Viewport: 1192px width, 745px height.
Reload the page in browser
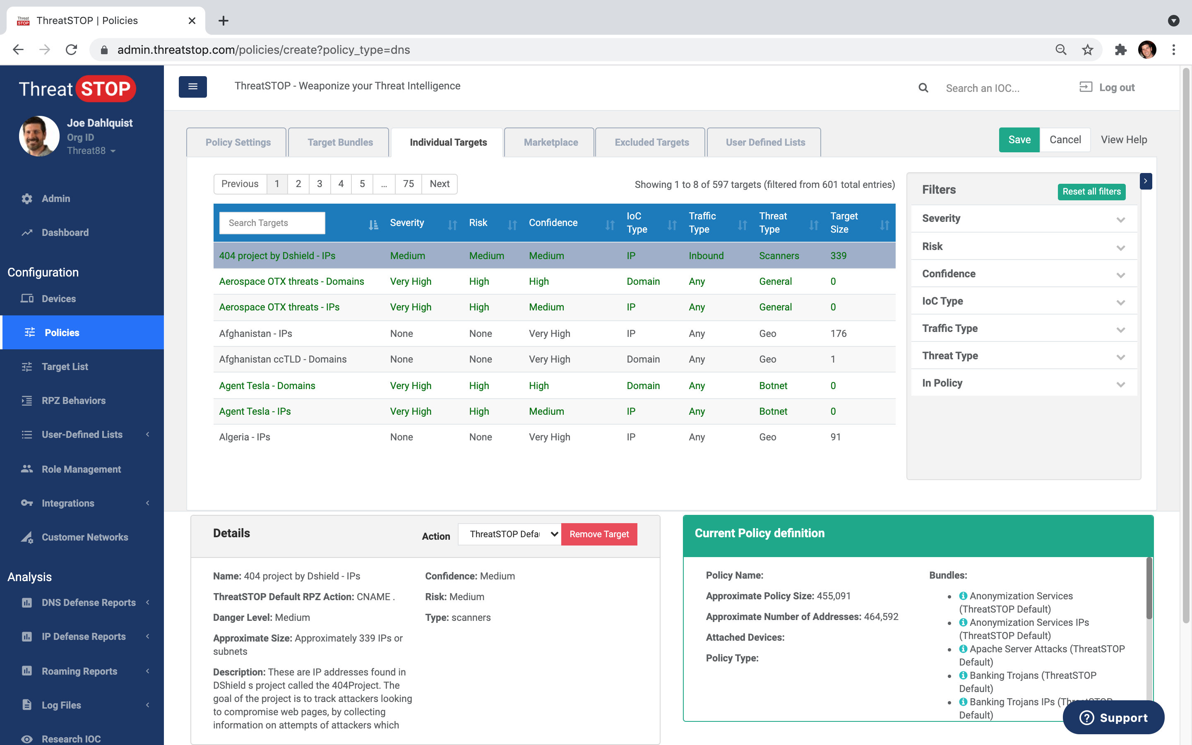(72, 50)
